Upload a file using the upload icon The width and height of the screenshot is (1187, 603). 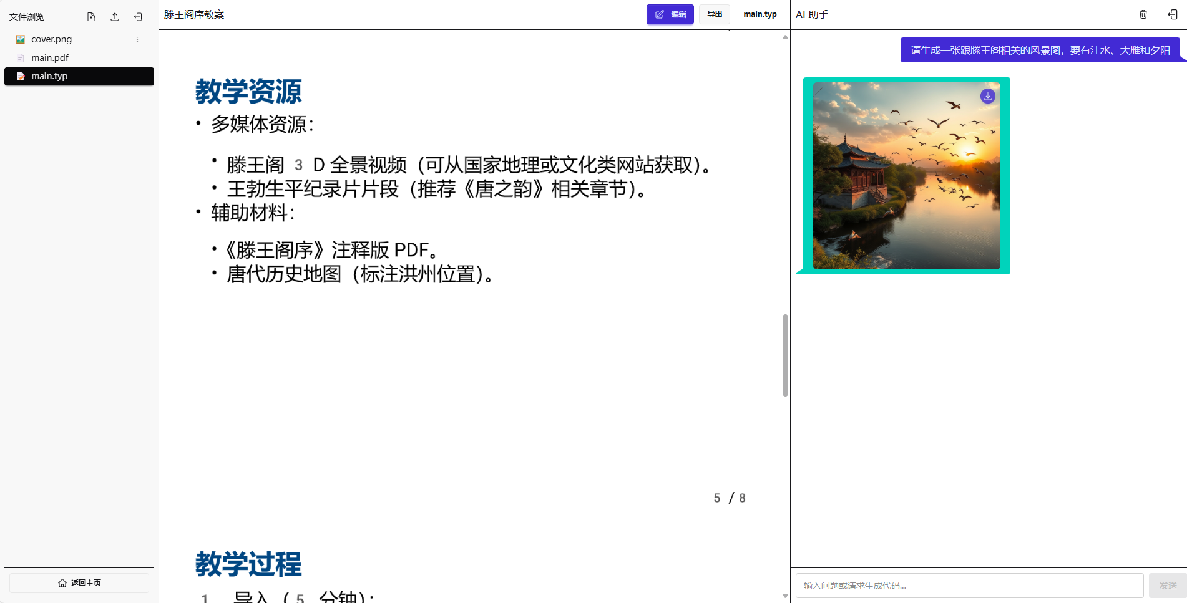(x=115, y=17)
